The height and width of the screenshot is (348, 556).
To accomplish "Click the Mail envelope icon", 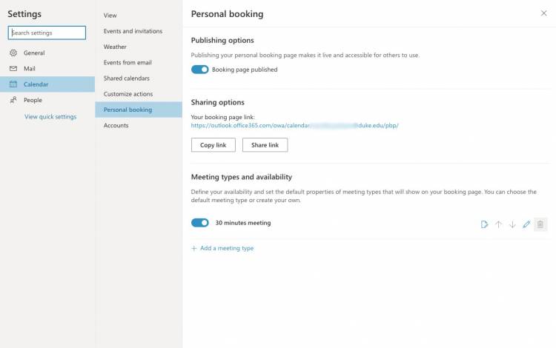I will (13, 69).
